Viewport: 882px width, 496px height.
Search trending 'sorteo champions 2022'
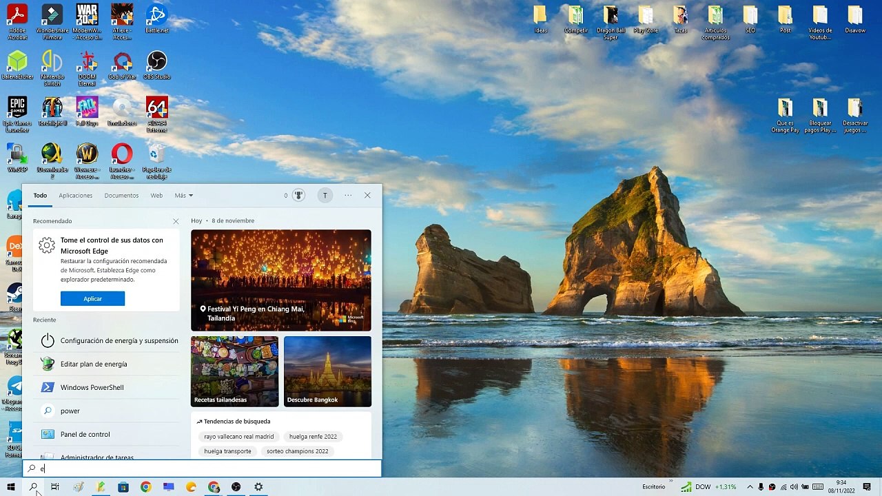[x=297, y=451]
